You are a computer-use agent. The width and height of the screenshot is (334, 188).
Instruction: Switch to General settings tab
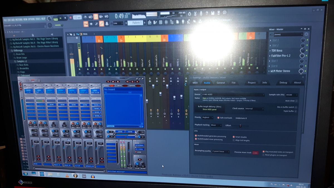pos(221,83)
